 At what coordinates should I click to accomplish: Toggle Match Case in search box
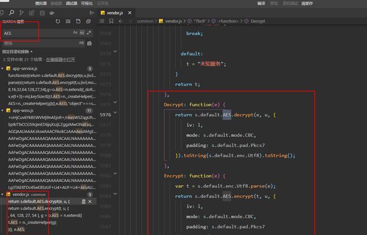pyautogui.click(x=75, y=32)
